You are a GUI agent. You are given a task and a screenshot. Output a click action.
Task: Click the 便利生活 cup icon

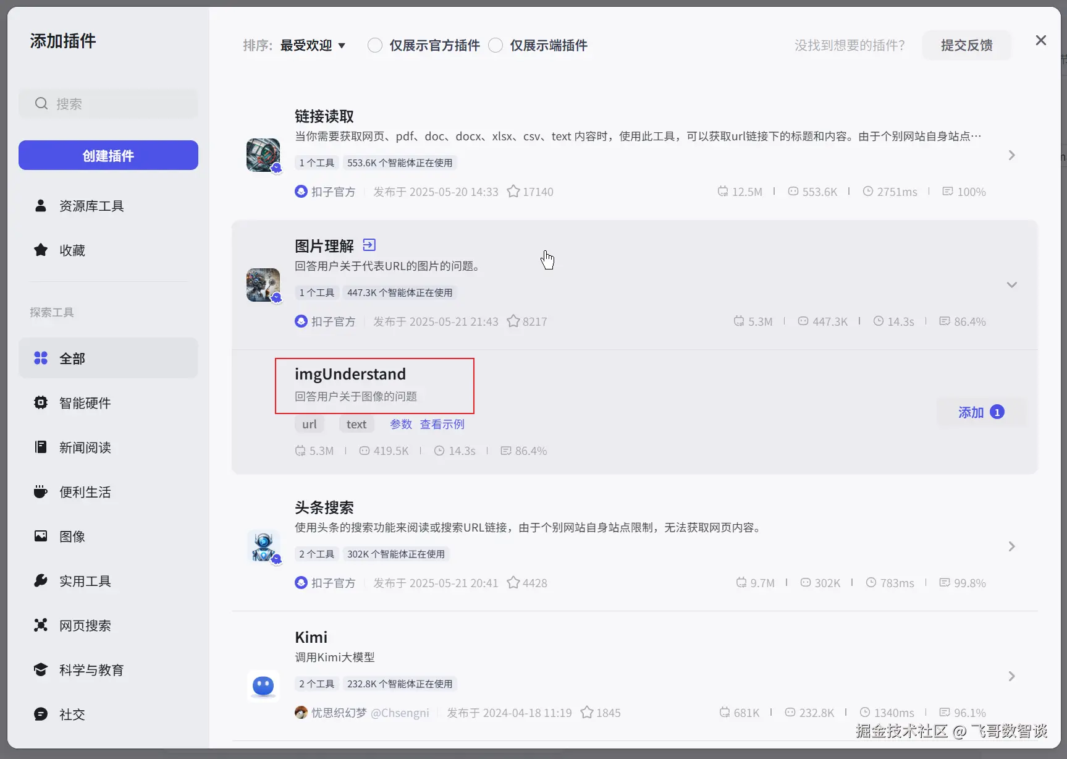point(41,491)
